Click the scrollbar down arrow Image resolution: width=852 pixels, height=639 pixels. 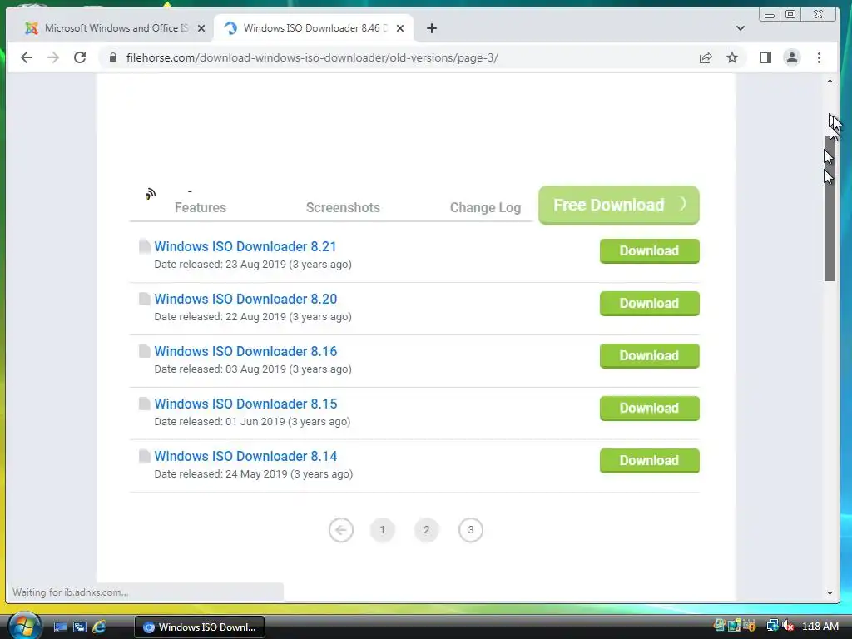[830, 592]
